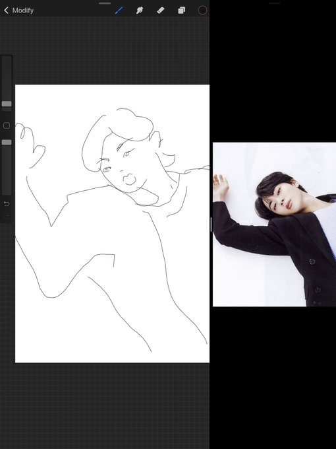Tap the square Modify button in sidebar
Viewport: 336px width, 449px height.
7,125
